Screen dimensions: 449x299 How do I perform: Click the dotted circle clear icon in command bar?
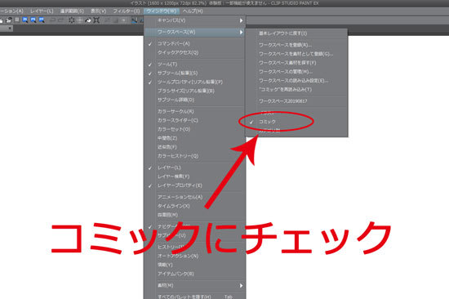[x=72, y=20]
